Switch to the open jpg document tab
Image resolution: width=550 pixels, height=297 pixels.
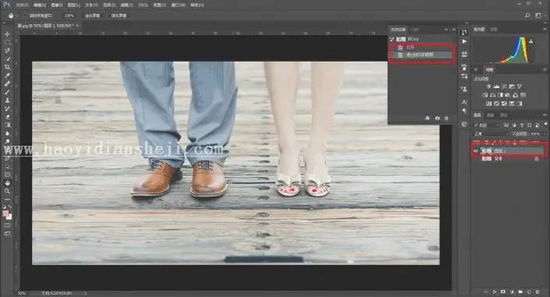45,26
